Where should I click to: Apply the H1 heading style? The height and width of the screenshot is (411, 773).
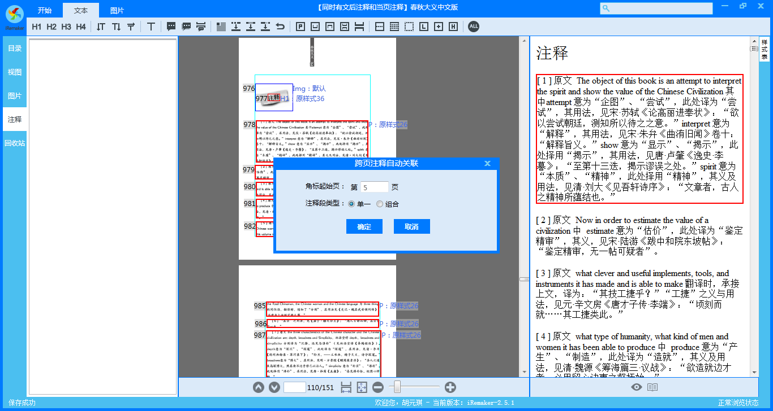37,27
